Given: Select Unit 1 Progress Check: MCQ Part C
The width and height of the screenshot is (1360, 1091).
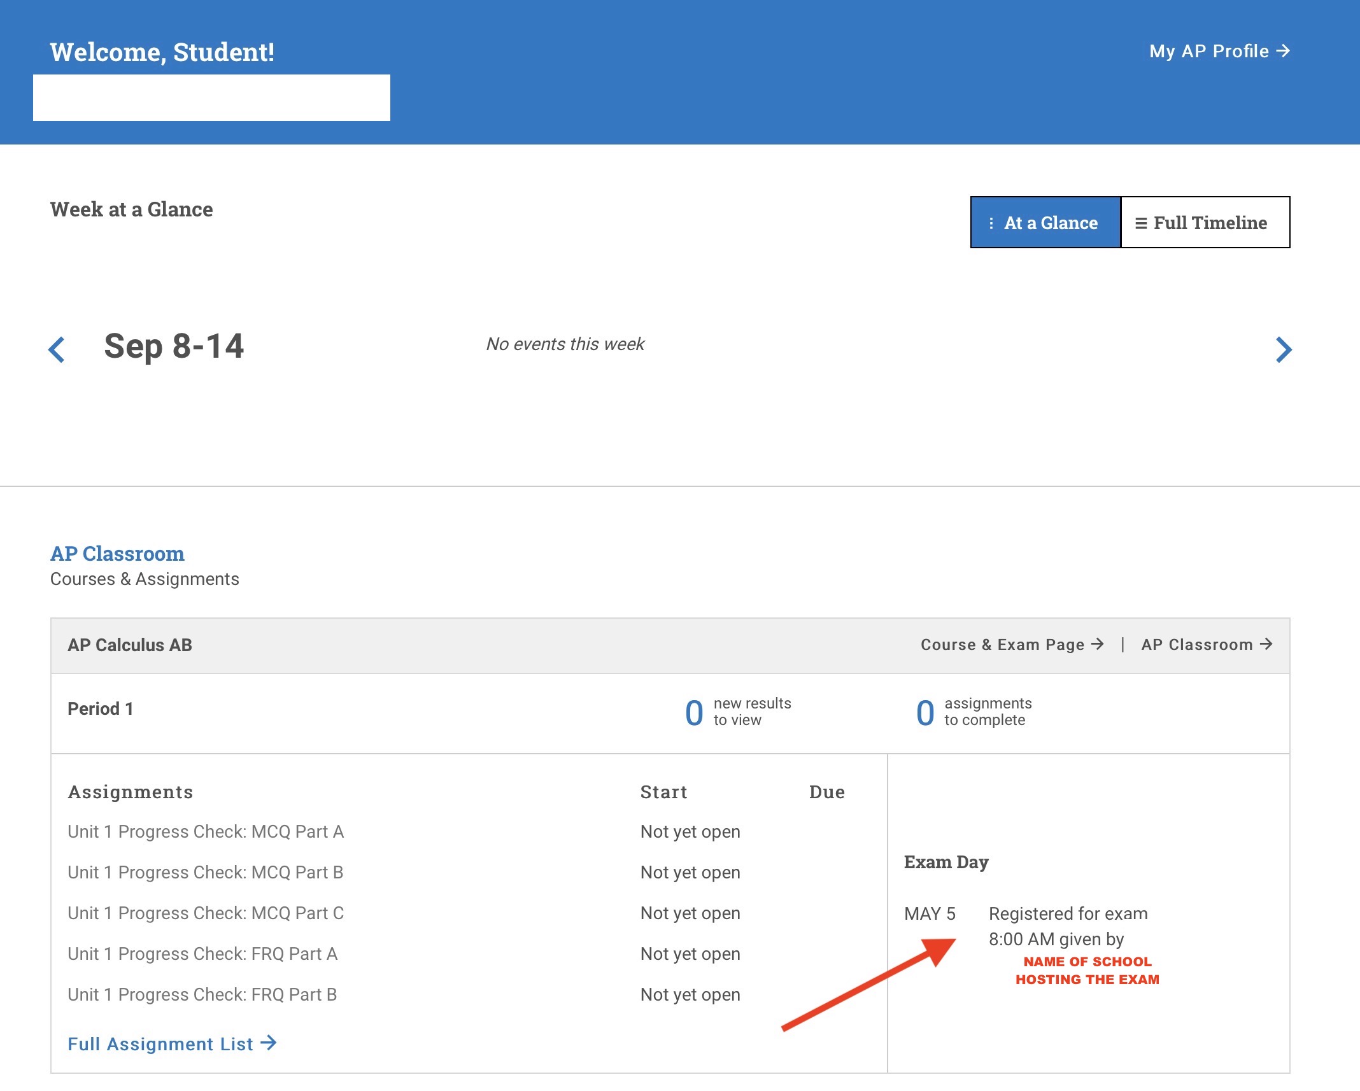Looking at the screenshot, I should (206, 913).
